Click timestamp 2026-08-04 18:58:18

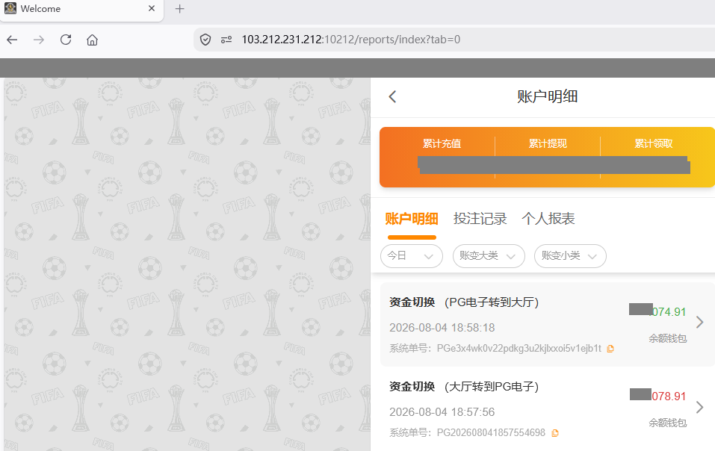(x=442, y=328)
